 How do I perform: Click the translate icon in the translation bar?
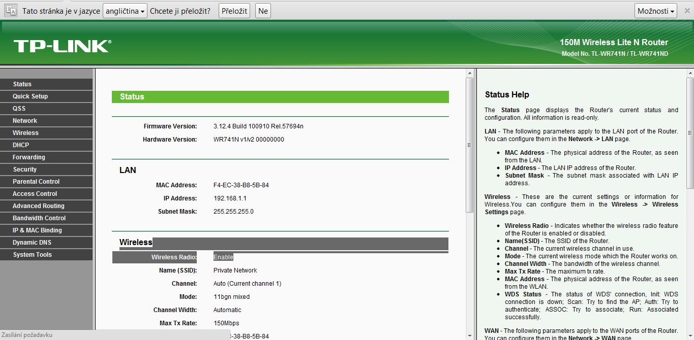tap(11, 11)
